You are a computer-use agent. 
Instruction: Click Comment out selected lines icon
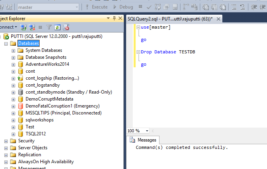click(x=234, y=7)
